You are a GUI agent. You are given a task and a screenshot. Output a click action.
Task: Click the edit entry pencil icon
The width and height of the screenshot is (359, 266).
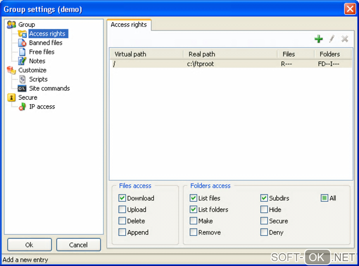click(332, 39)
